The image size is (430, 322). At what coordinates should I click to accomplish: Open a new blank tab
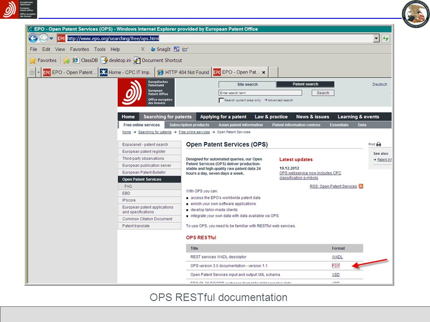[x=273, y=72]
